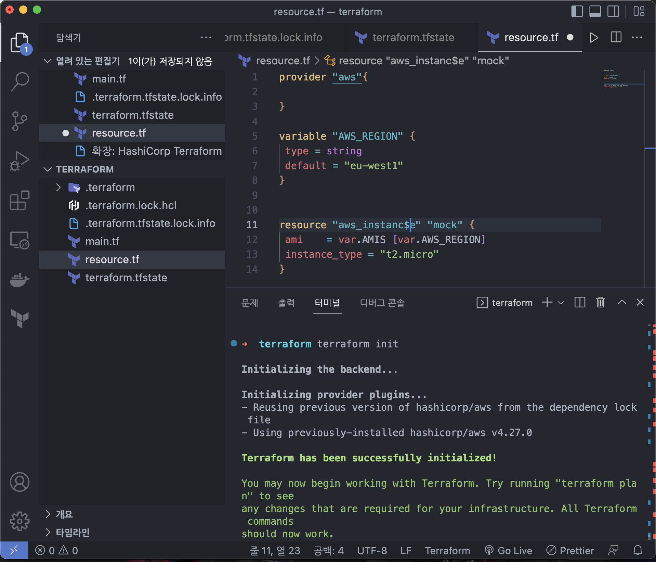Customize layout from title bar icon
Screen dimensions: 656x562
pyautogui.click(x=639, y=11)
